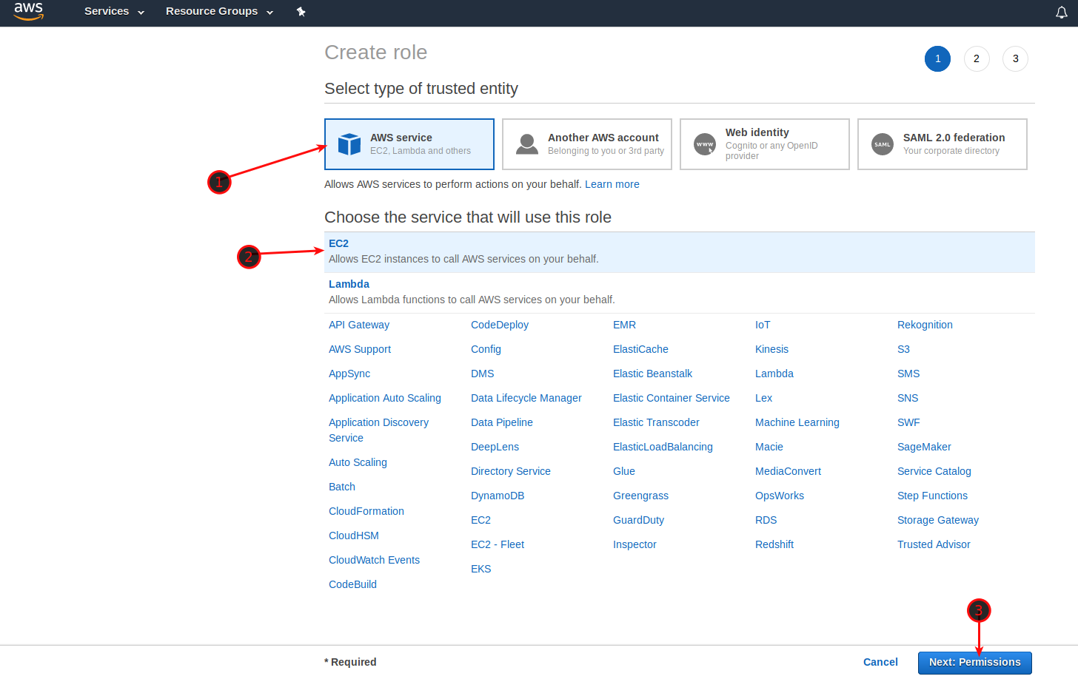Select Config service
Screen dimensions: 1078x679
click(486, 349)
